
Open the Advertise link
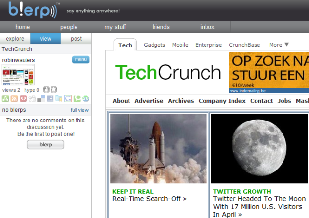[149, 101]
